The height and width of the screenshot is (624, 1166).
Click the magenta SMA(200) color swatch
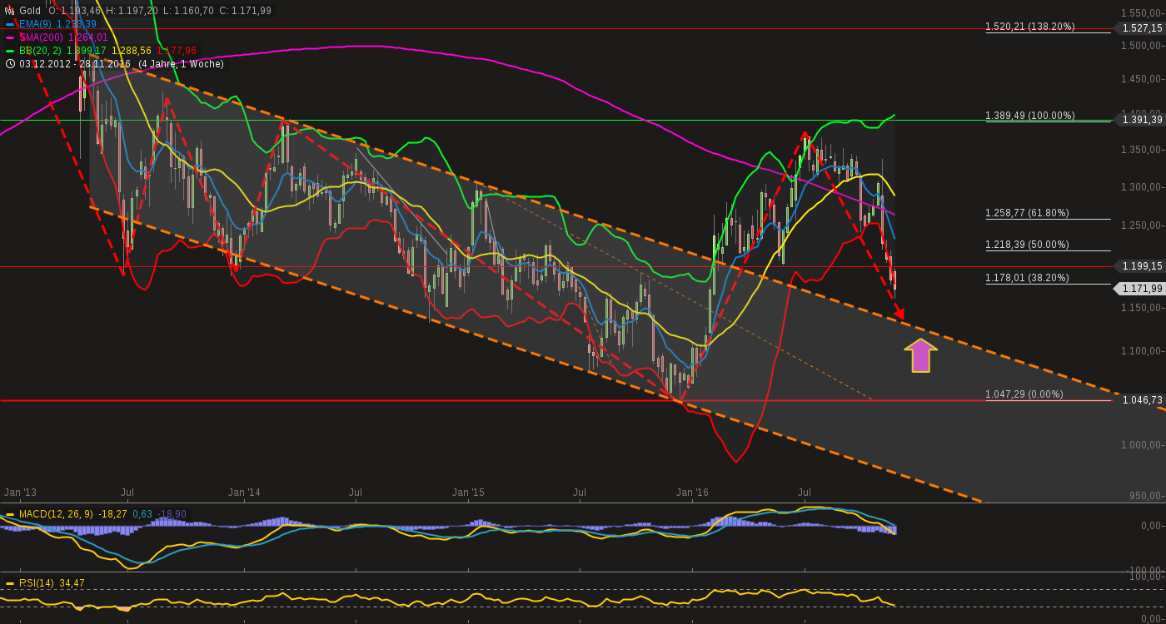point(11,37)
